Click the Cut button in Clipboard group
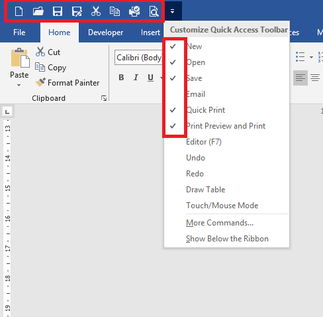 [48, 52]
